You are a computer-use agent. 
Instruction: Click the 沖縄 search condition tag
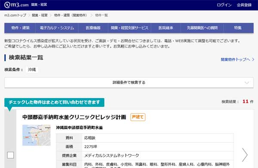point(32,70)
